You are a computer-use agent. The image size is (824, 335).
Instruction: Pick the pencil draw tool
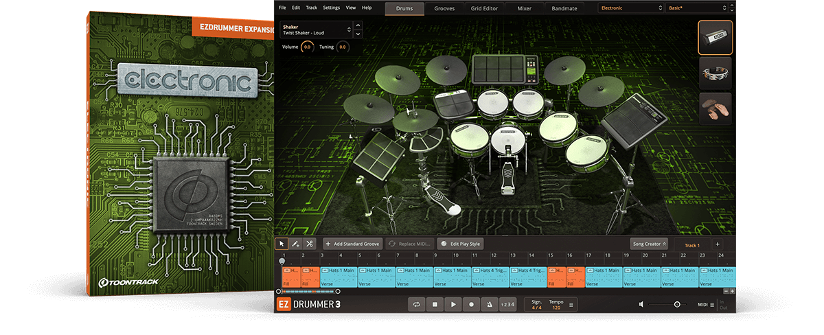pos(295,244)
